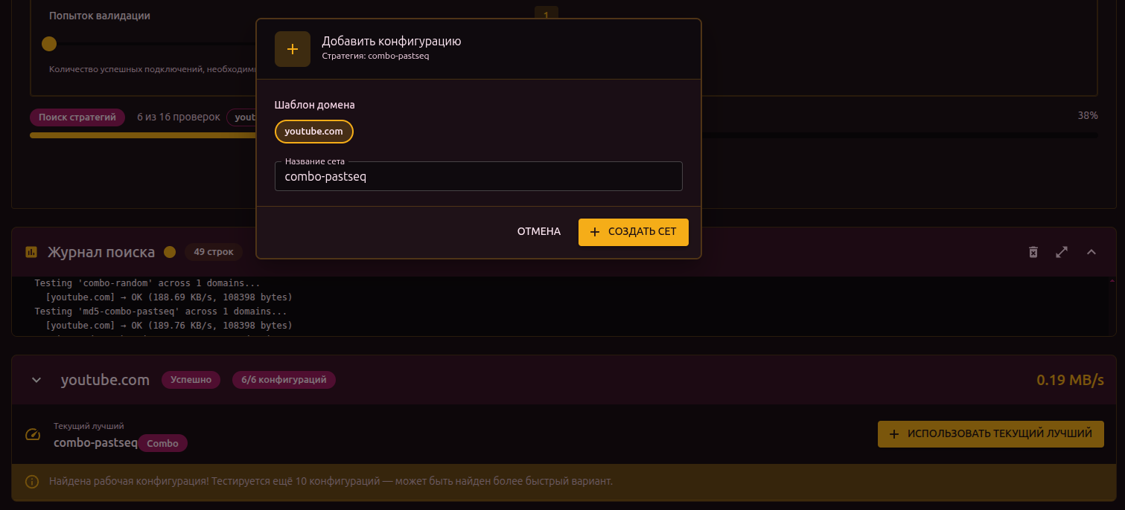Click the 6/6 конфигураций badge
Screen dimensions: 1125x510
[284, 380]
